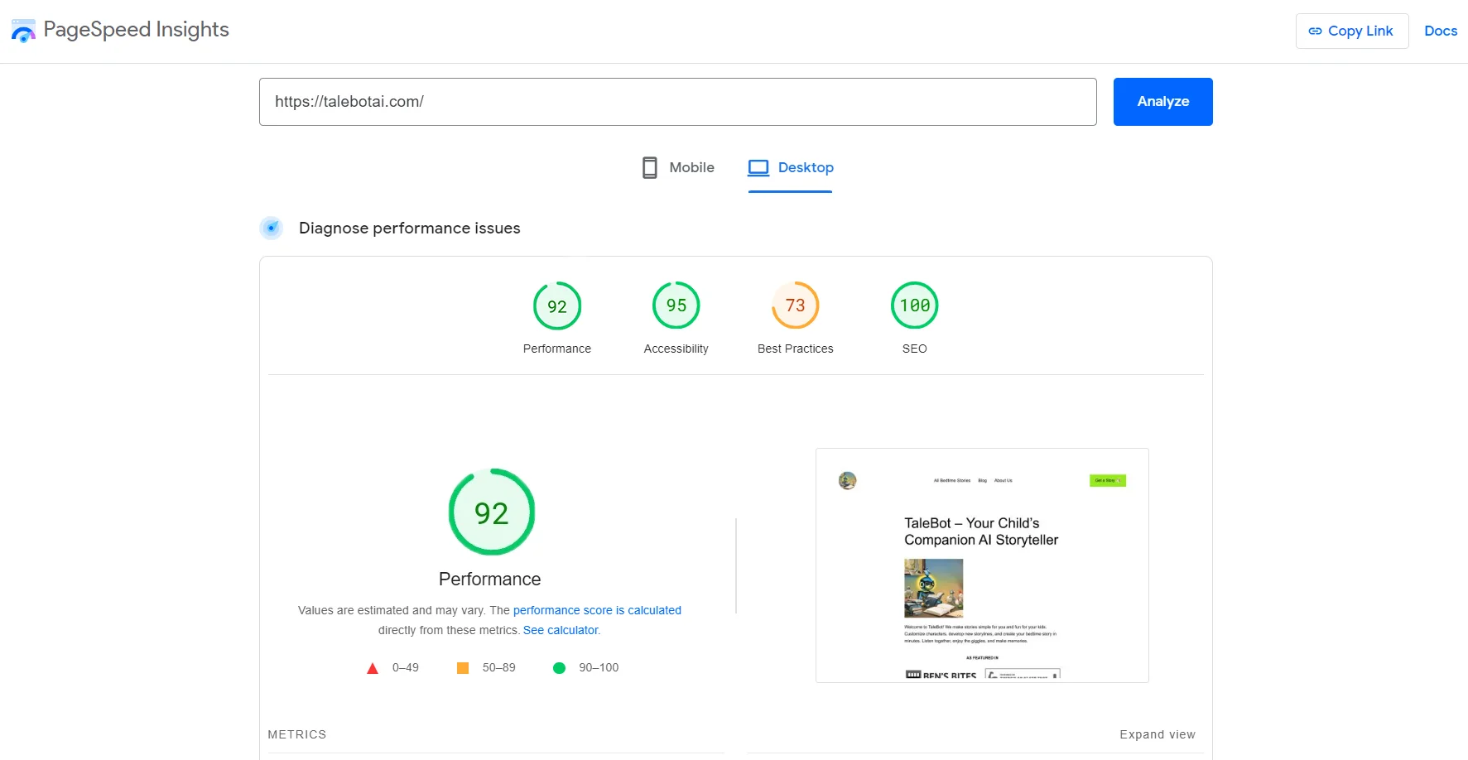This screenshot has height=760, width=1468.
Task: Click the PageSpeed Insights title text
Action: click(137, 30)
